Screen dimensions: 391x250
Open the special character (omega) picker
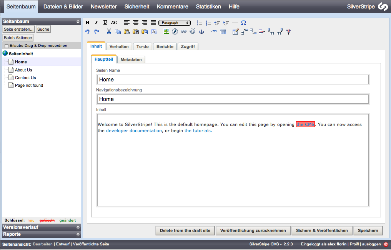pyautogui.click(x=244, y=23)
